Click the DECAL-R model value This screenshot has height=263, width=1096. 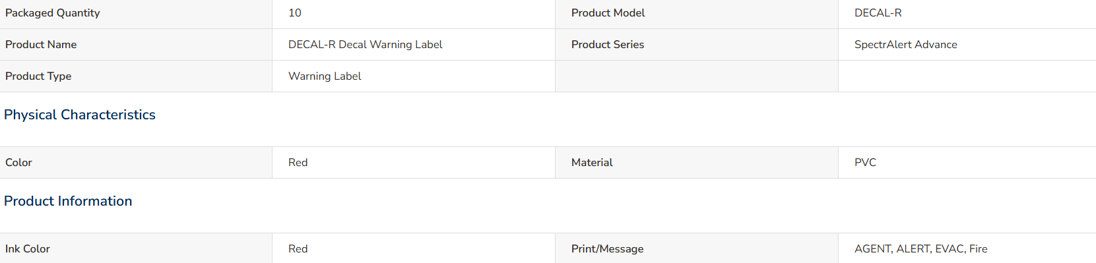[x=878, y=13]
